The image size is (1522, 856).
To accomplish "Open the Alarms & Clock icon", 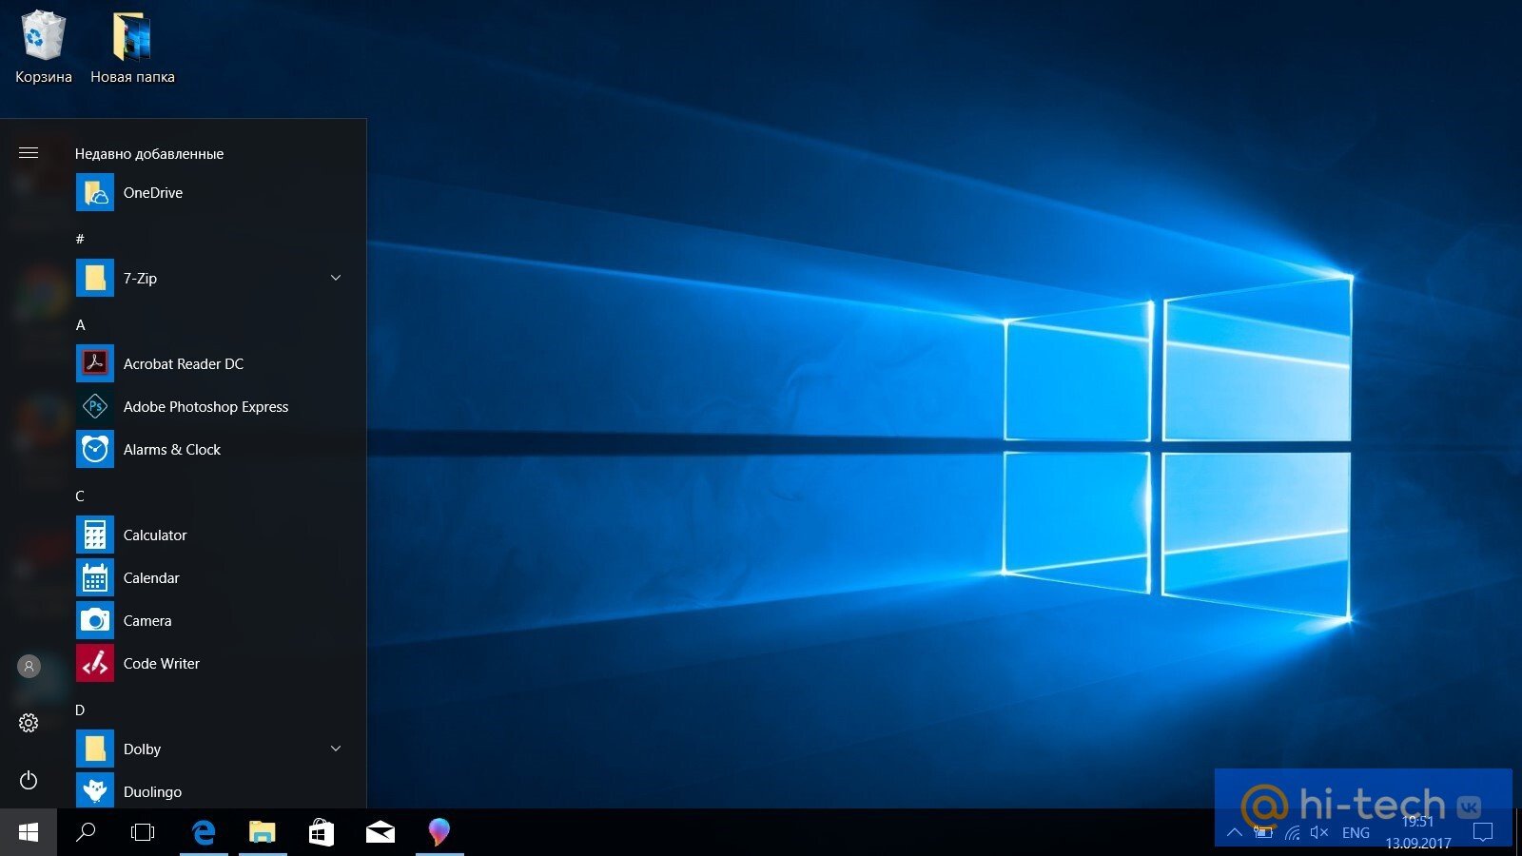I will (95, 449).
